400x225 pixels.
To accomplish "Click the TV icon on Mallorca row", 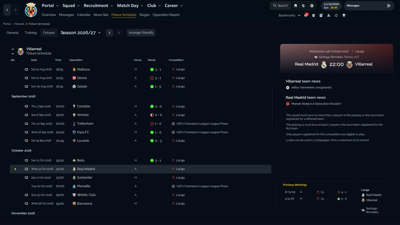I will point(27,69).
